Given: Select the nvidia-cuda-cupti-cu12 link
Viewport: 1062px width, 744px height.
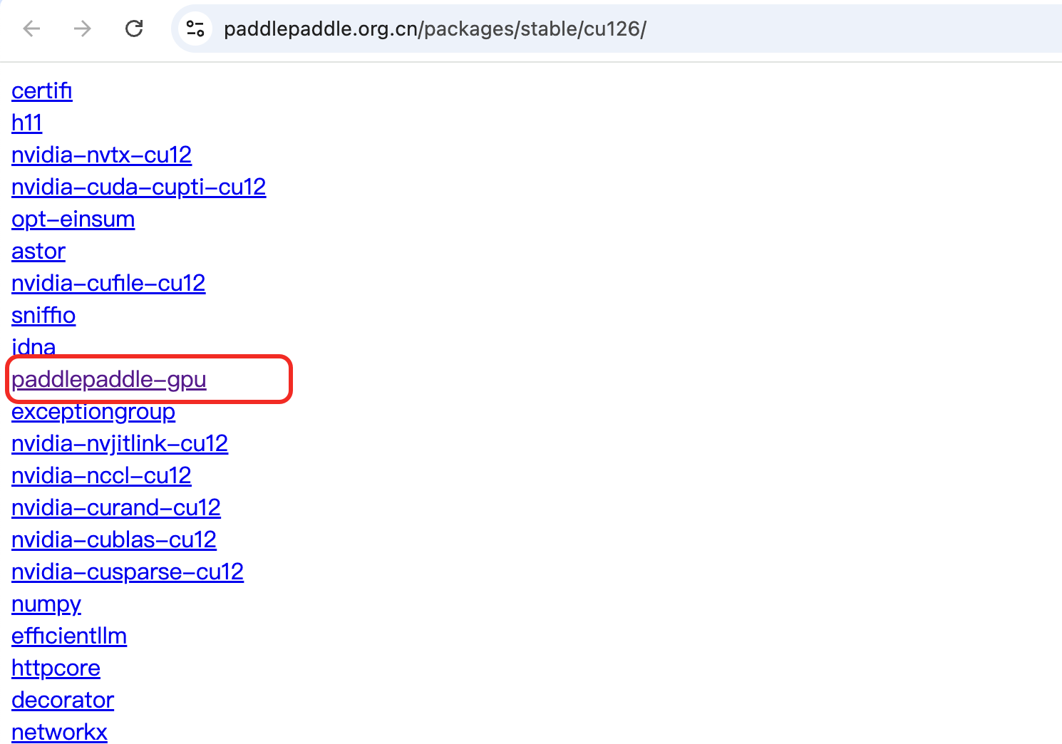Looking at the screenshot, I should tap(138, 187).
